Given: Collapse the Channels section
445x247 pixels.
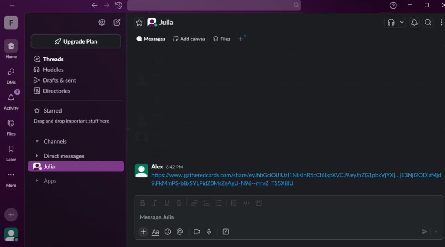Looking at the screenshot, I should tap(37, 141).
